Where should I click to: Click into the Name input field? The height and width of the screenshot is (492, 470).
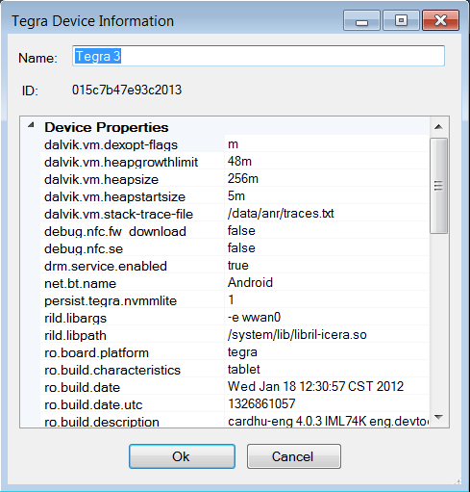[x=259, y=56]
